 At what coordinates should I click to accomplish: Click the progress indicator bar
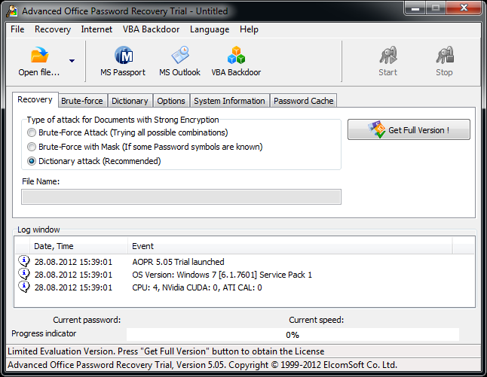[x=293, y=335]
